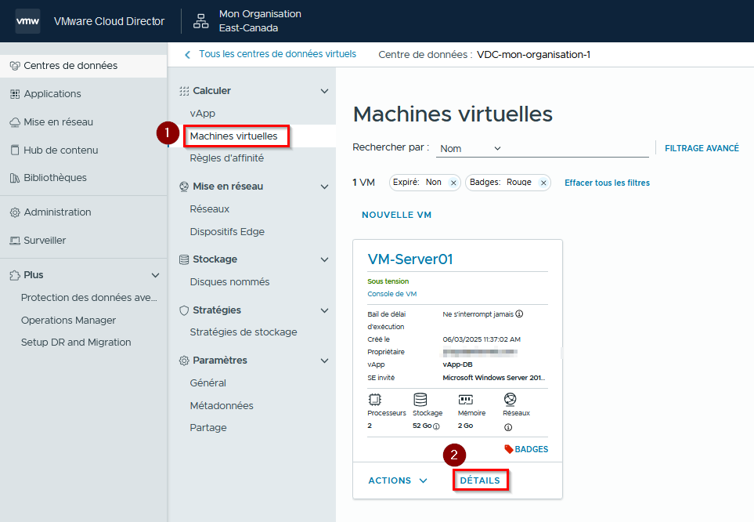Image resolution: width=754 pixels, height=522 pixels.
Task: Open the organisation hierarchy icon
Action: pos(200,21)
